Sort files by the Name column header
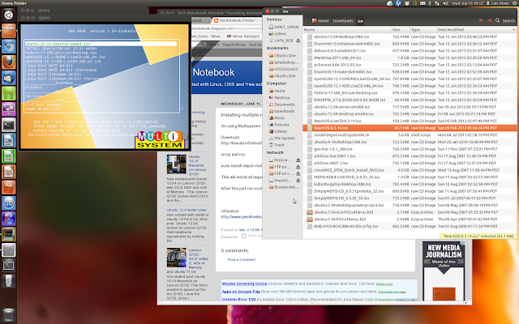This screenshot has width=519, height=324. coord(347,29)
